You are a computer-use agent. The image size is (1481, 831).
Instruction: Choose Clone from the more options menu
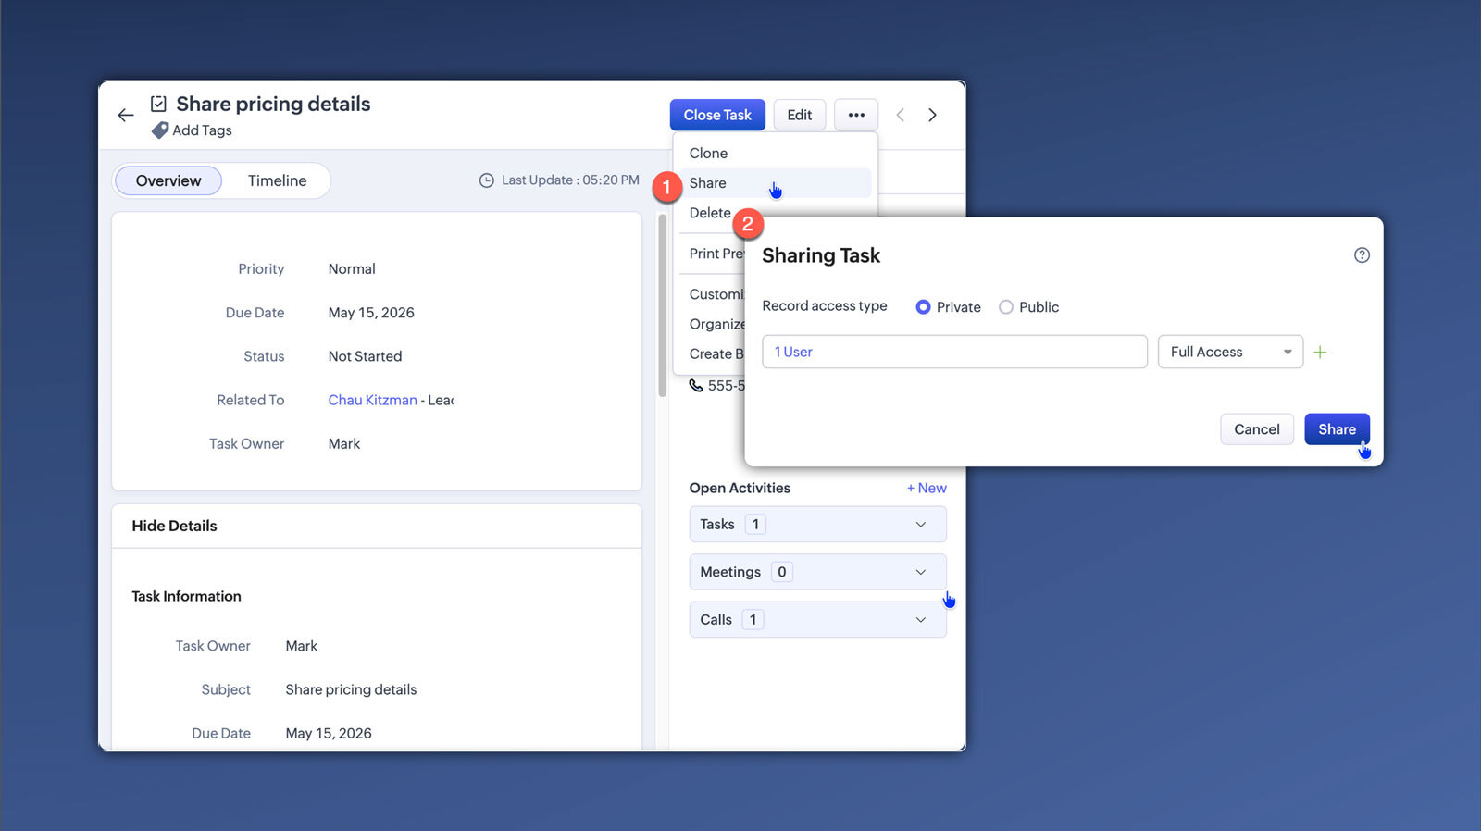708,153
